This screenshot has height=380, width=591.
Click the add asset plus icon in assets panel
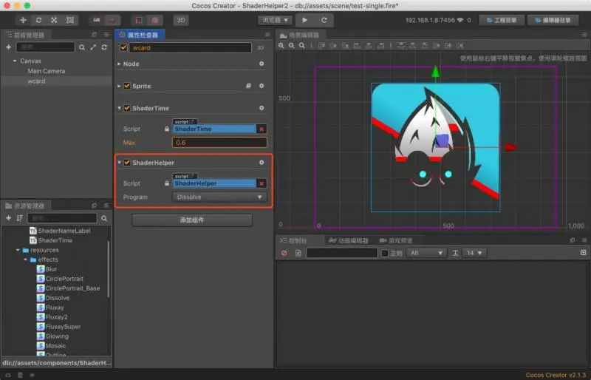pos(8,218)
